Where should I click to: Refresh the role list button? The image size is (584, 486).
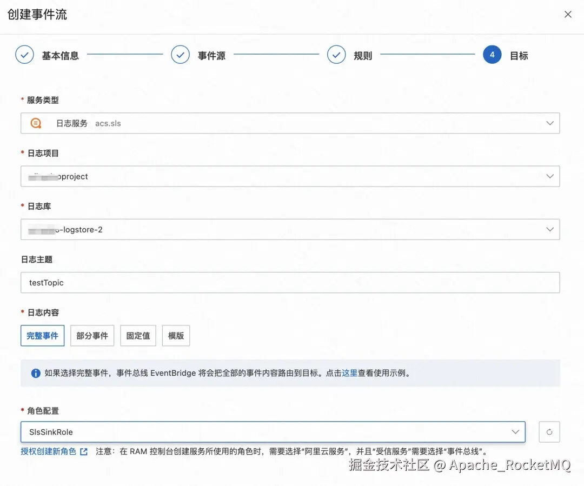click(x=549, y=432)
